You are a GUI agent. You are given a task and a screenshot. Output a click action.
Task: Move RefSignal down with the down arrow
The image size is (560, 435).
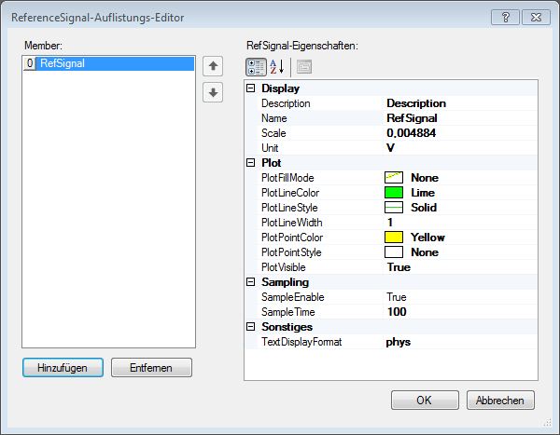click(x=214, y=93)
